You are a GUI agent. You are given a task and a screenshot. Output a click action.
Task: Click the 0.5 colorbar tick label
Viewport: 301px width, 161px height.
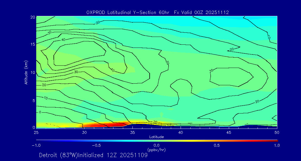pos(217,145)
